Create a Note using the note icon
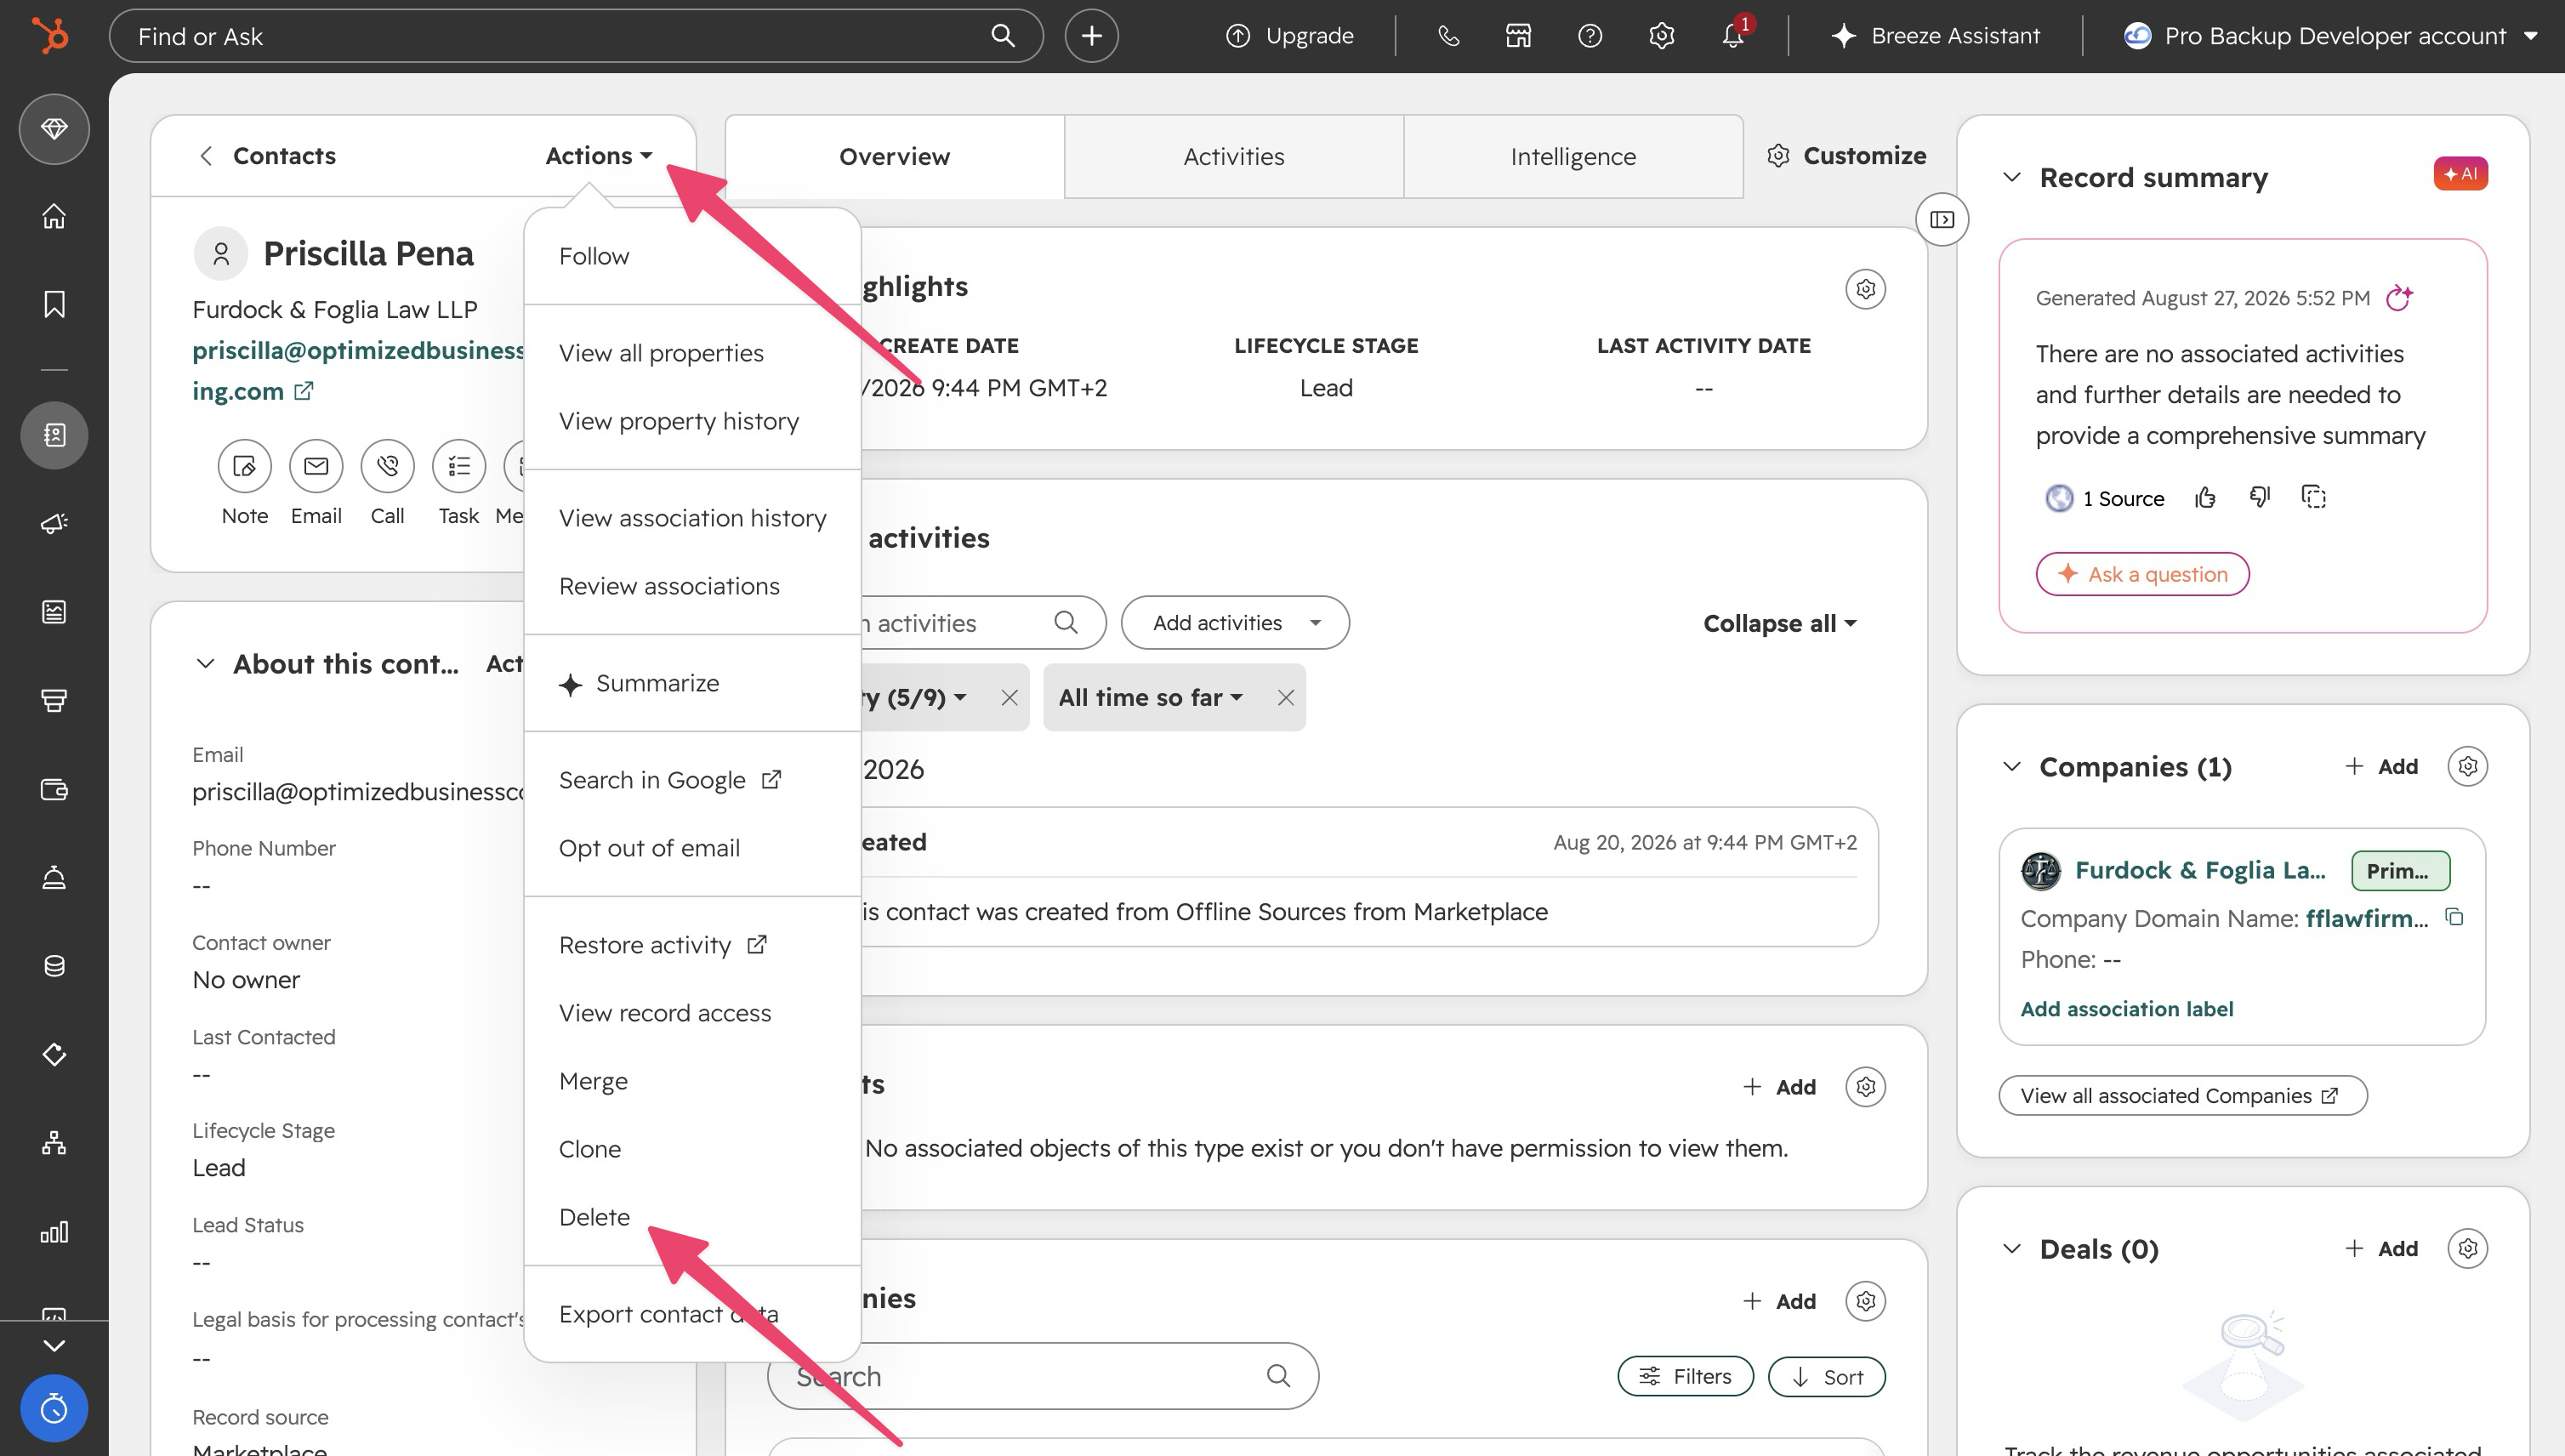Screen dimensions: 2565x1456 tap(244, 466)
